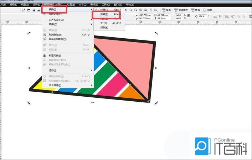Click the Save floppy disk icon

coord(34,10)
